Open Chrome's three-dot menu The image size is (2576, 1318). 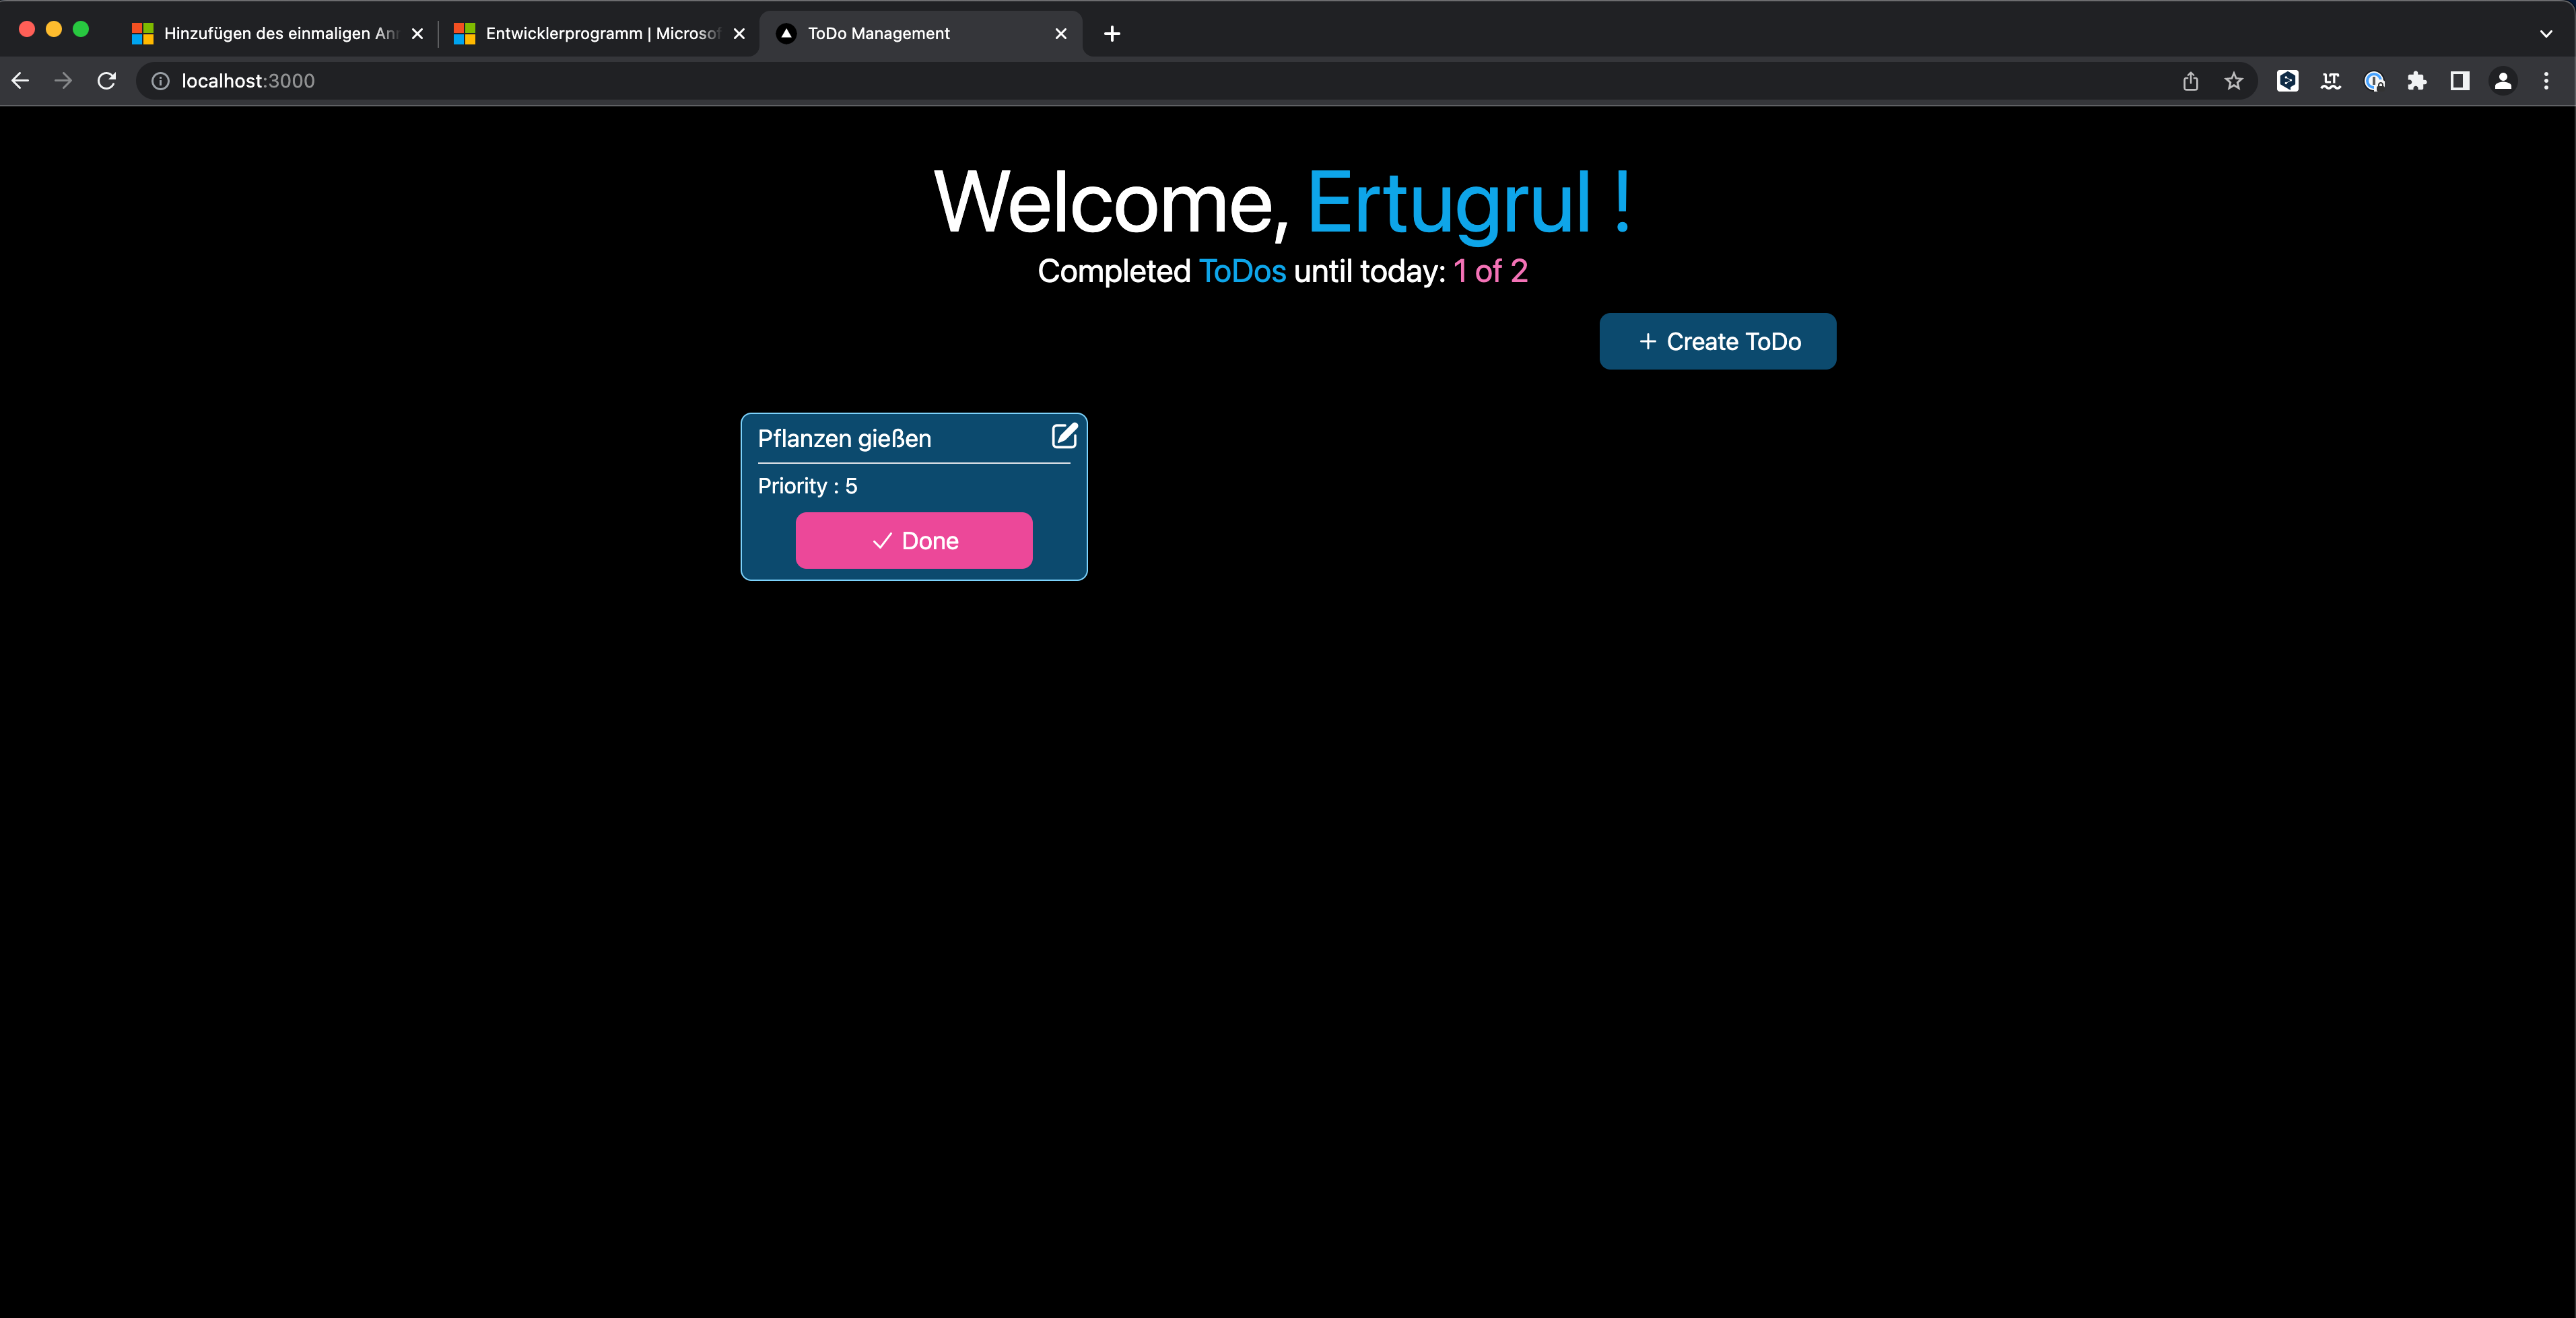point(2546,81)
